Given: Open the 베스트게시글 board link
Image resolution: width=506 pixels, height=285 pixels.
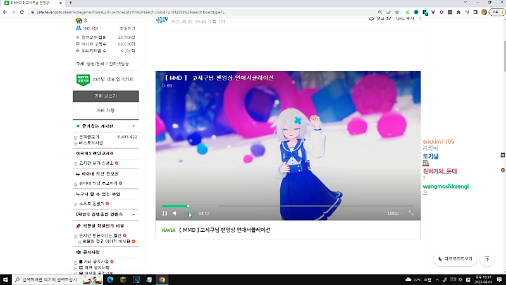Looking at the screenshot, I should [x=91, y=143].
